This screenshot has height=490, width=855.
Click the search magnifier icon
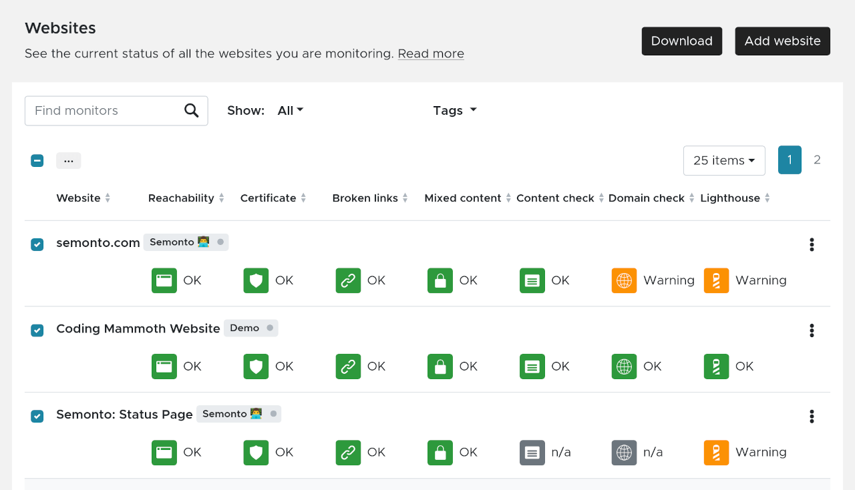tap(191, 111)
